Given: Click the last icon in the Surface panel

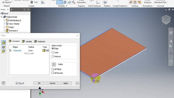Looking at the screenshot, I should click(139, 2).
